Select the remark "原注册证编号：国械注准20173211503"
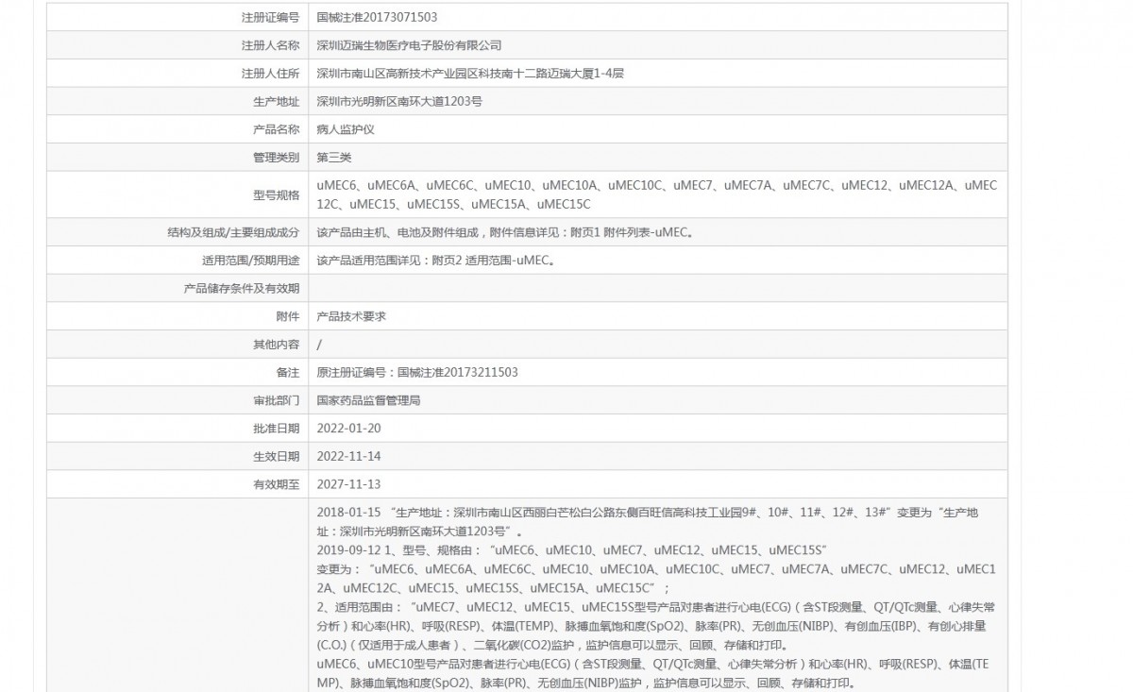The height and width of the screenshot is (692, 1133). click(417, 373)
